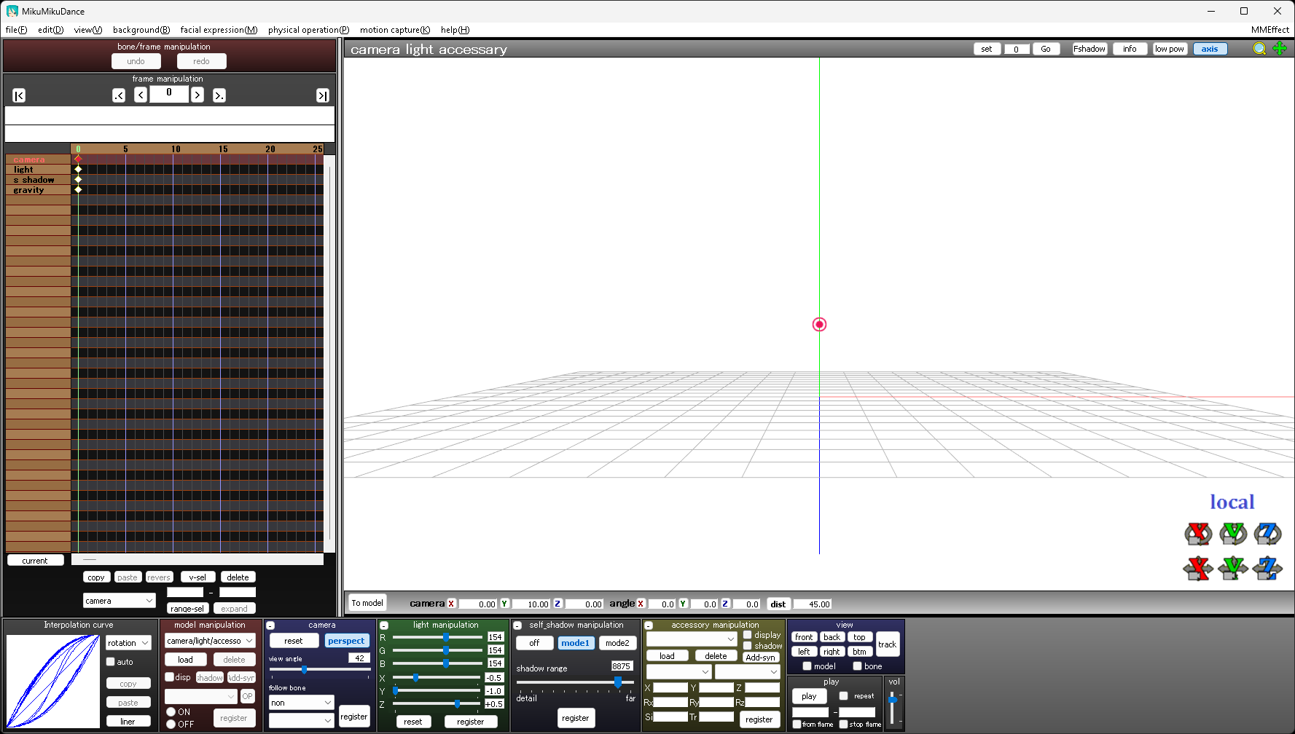
Task: Jump to the first frame
Action: tap(19, 95)
